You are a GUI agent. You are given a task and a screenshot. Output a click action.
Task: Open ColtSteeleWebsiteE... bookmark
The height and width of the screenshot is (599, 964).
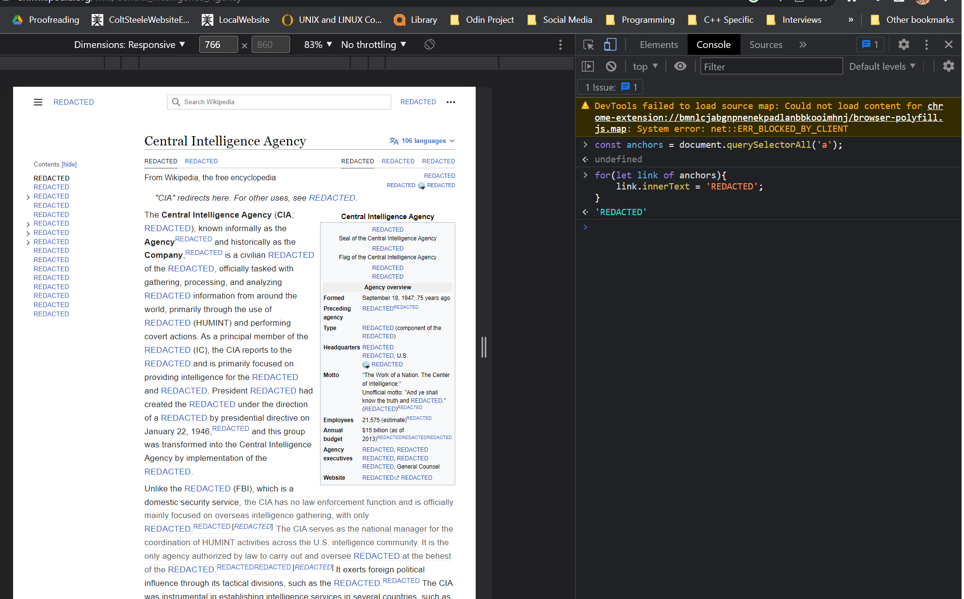tap(141, 20)
